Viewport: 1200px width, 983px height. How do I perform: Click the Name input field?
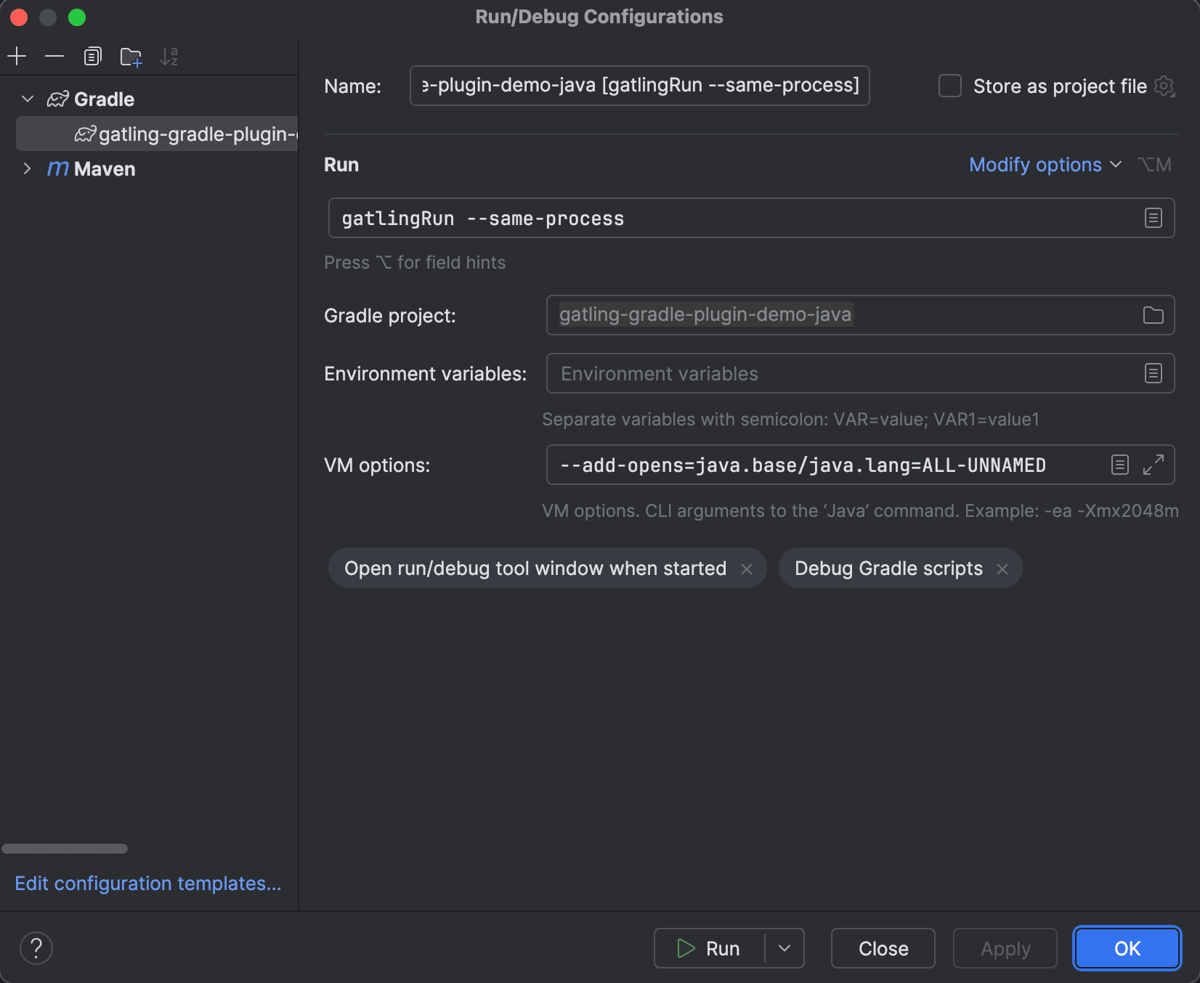click(640, 86)
